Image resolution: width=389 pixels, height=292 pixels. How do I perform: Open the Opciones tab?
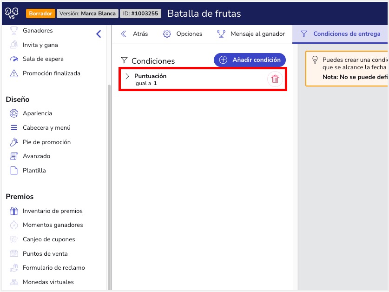point(183,34)
